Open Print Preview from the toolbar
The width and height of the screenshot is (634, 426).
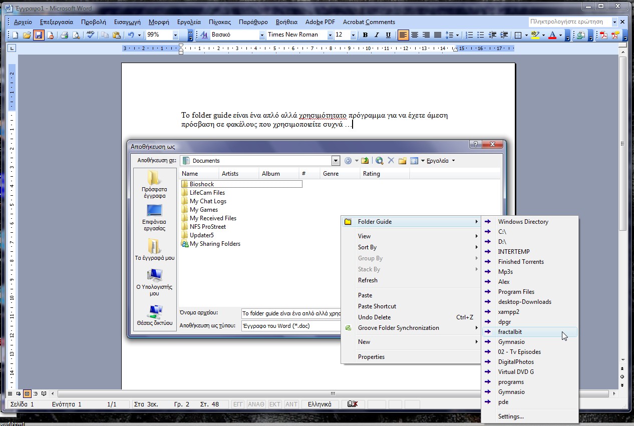tap(76, 35)
